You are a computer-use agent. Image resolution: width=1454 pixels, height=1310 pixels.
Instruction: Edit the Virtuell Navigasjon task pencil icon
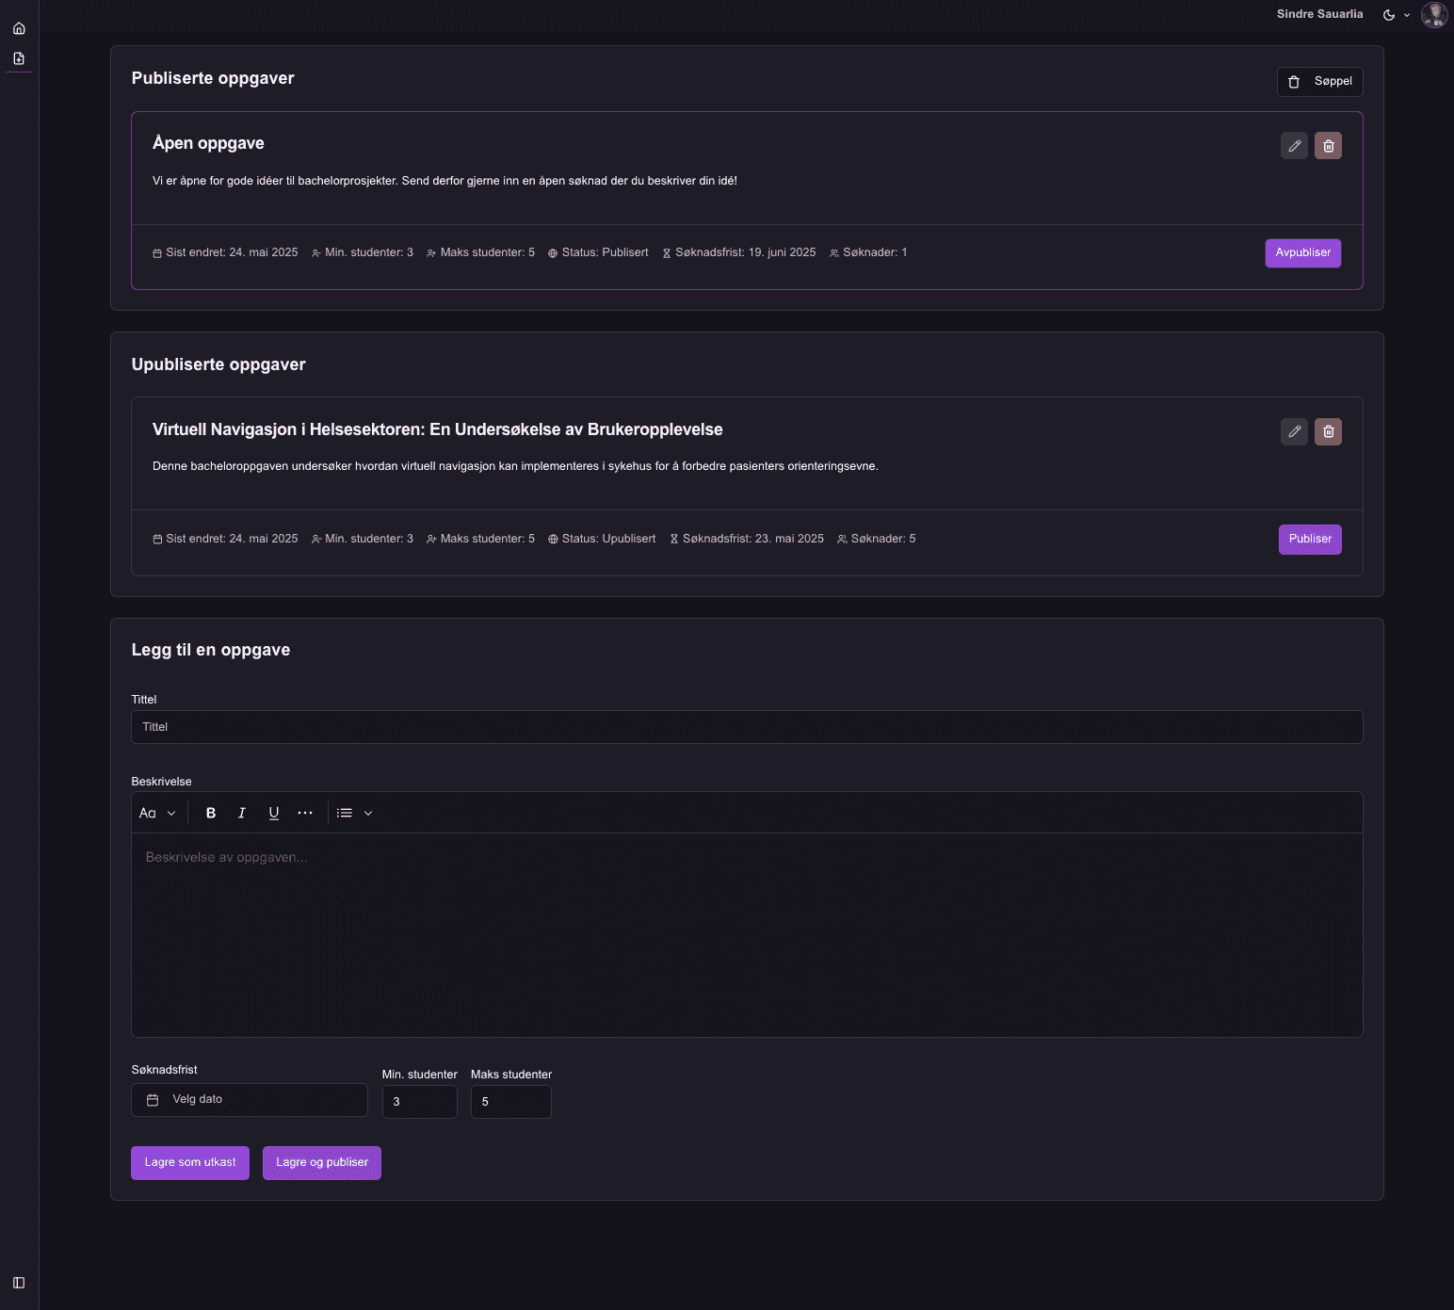pyautogui.click(x=1294, y=431)
